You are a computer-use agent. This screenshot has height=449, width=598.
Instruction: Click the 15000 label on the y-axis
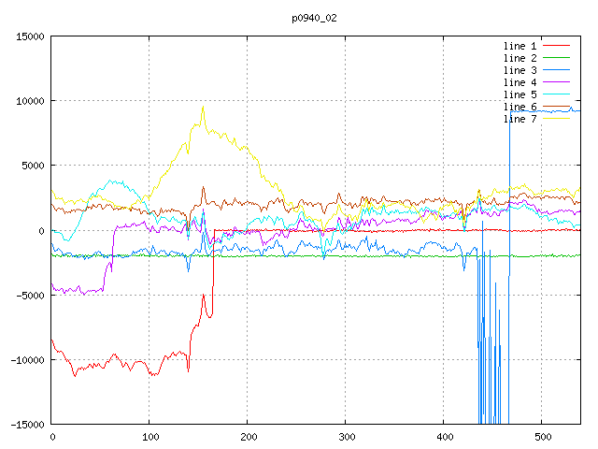[29, 36]
